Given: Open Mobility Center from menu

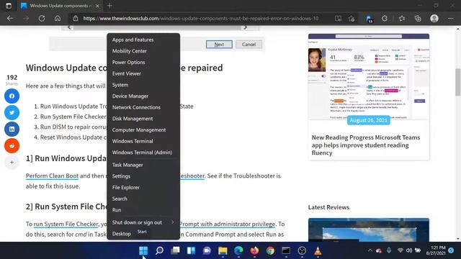Looking at the screenshot, I should [x=143, y=51].
